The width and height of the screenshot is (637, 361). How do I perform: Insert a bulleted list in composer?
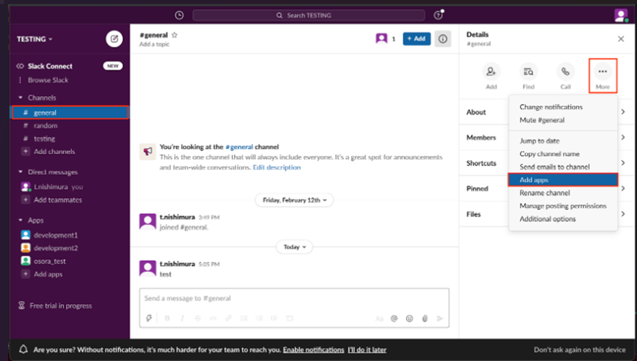click(x=259, y=318)
